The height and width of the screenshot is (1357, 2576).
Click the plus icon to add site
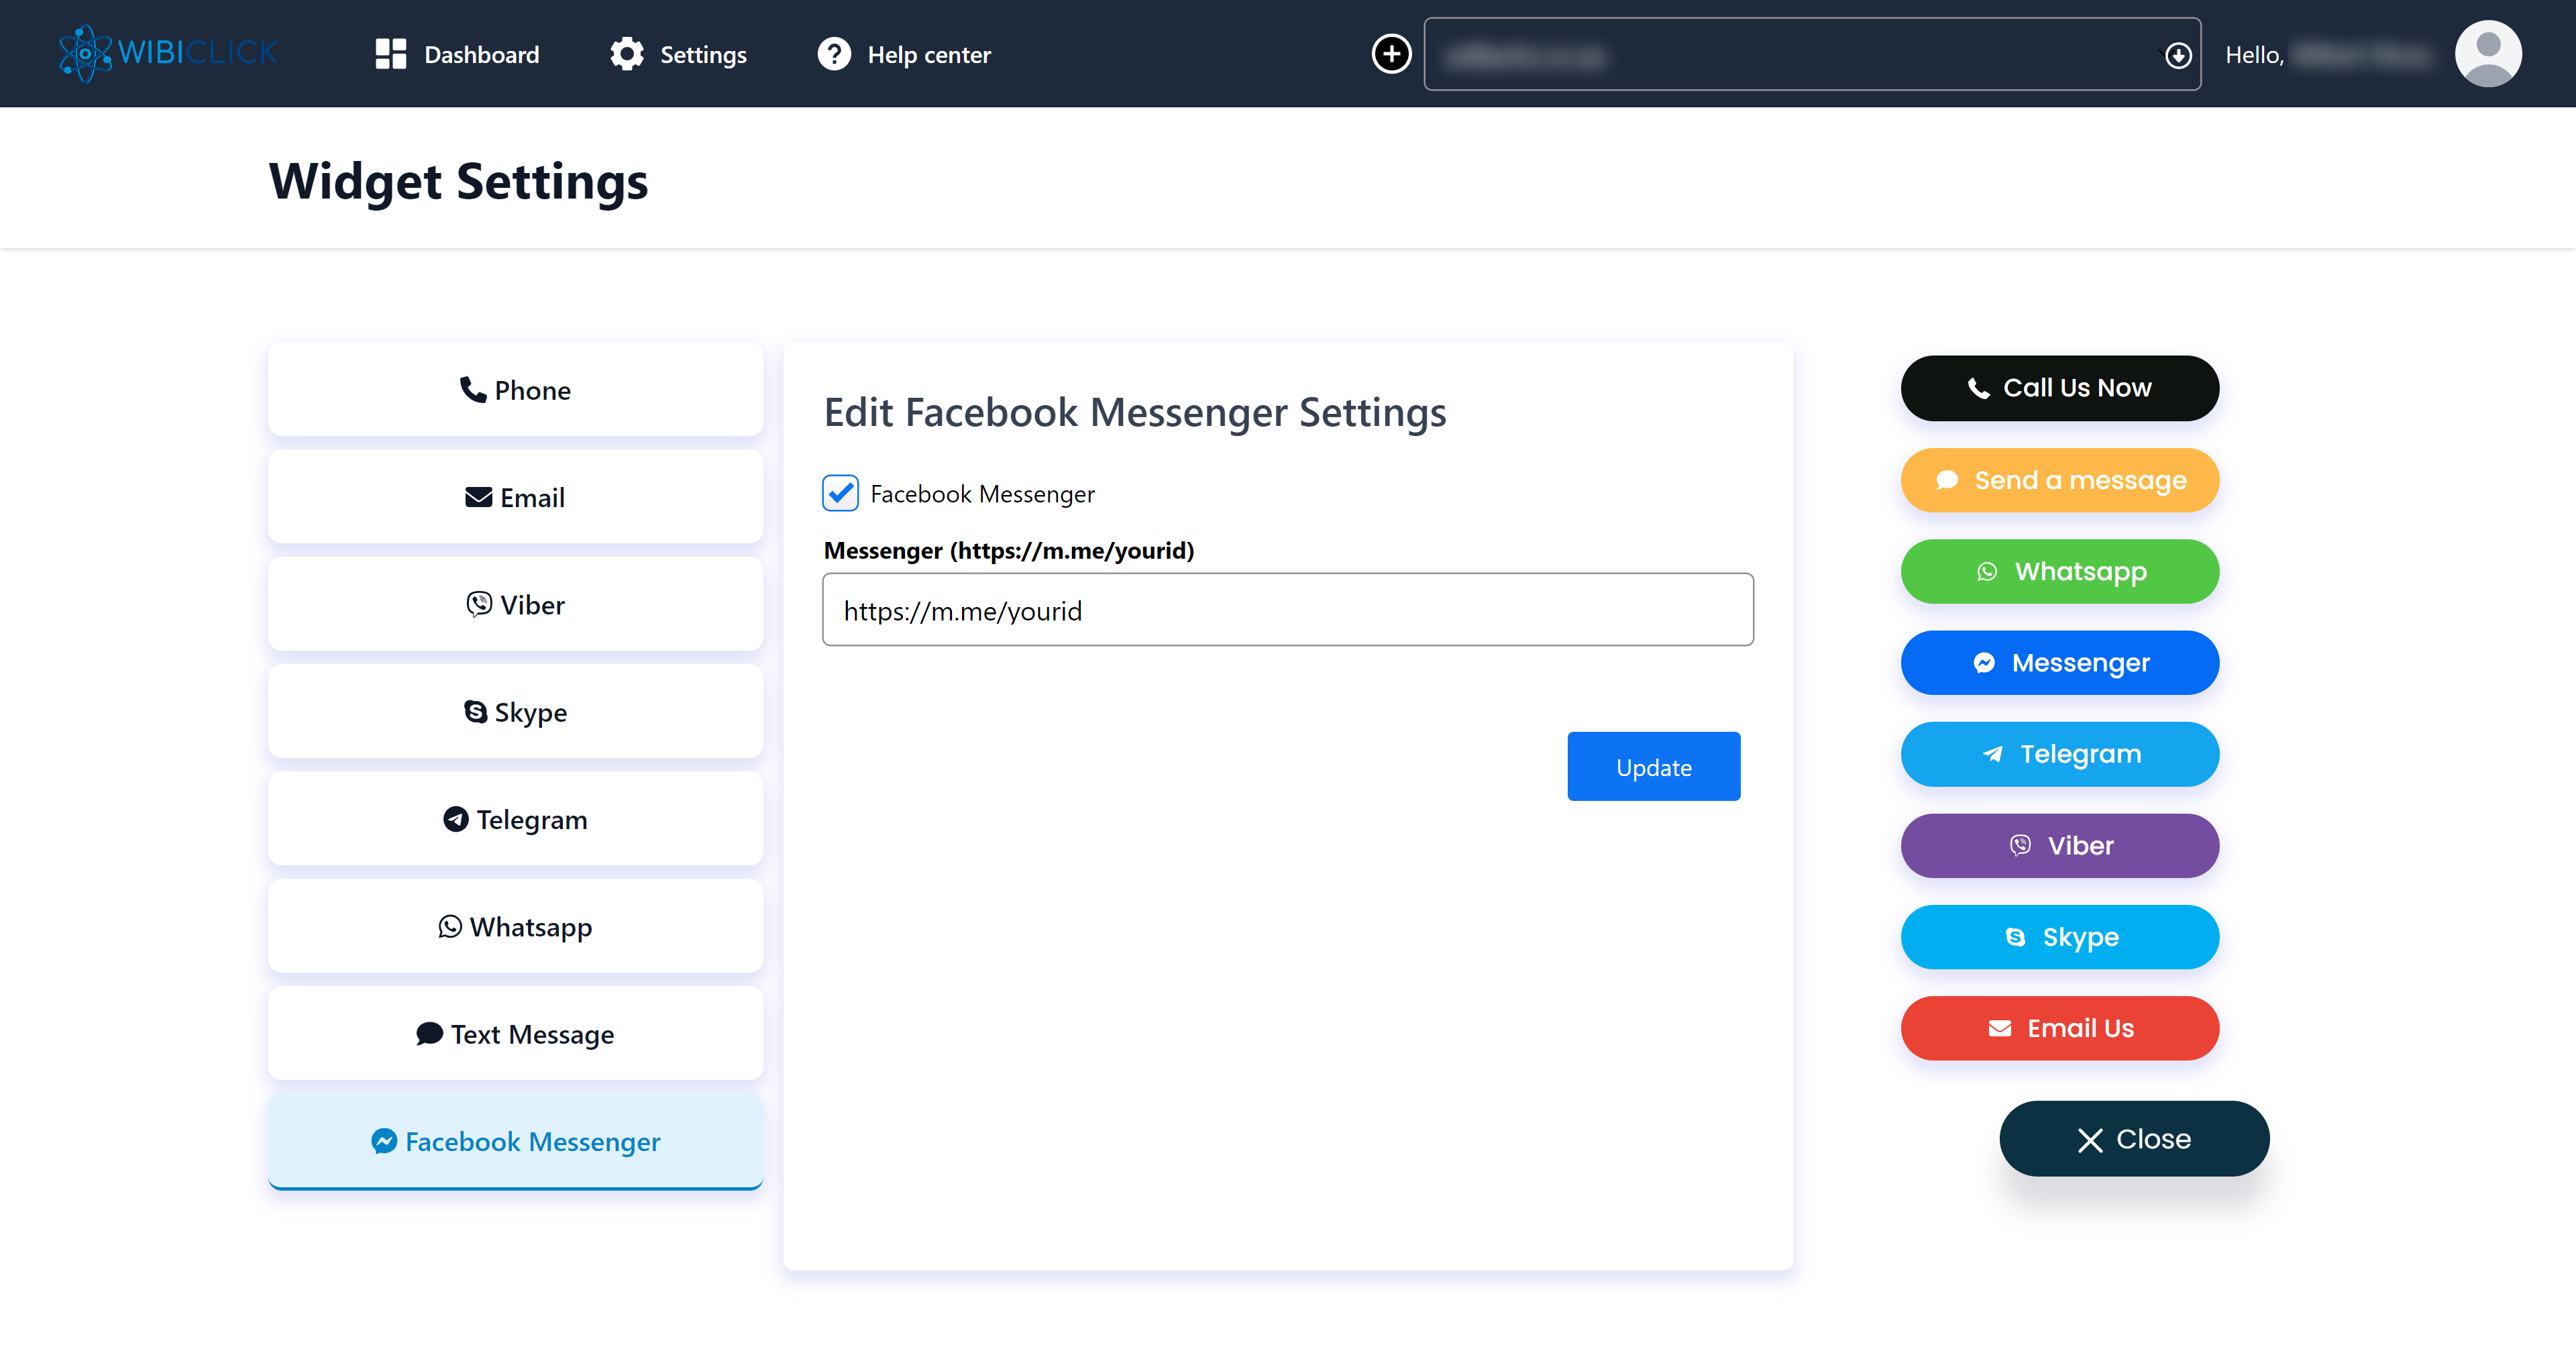coord(1391,54)
